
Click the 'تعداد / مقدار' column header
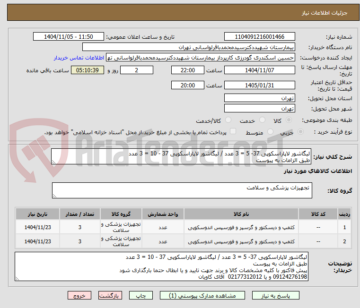79,214
